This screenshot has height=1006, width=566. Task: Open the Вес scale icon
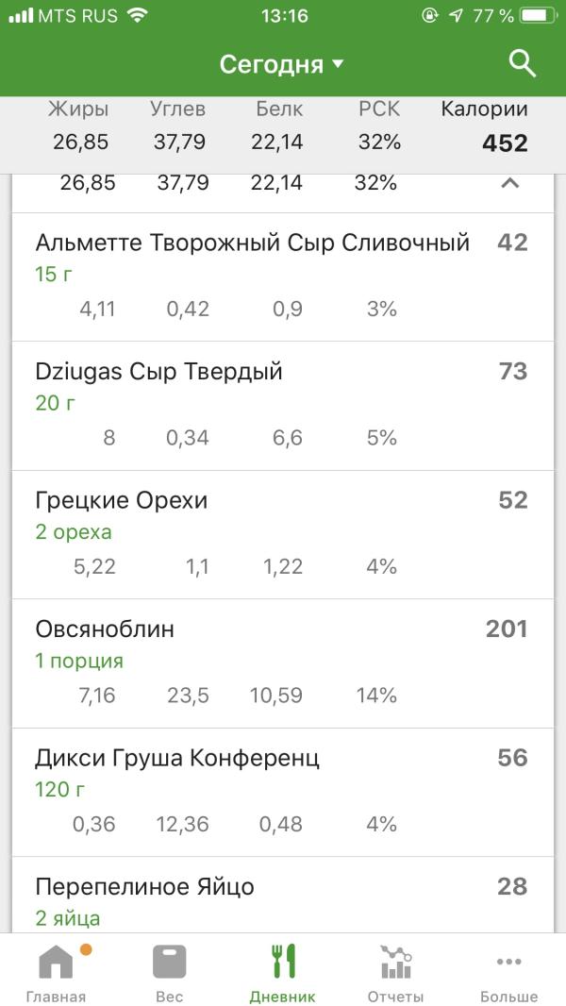tap(169, 961)
